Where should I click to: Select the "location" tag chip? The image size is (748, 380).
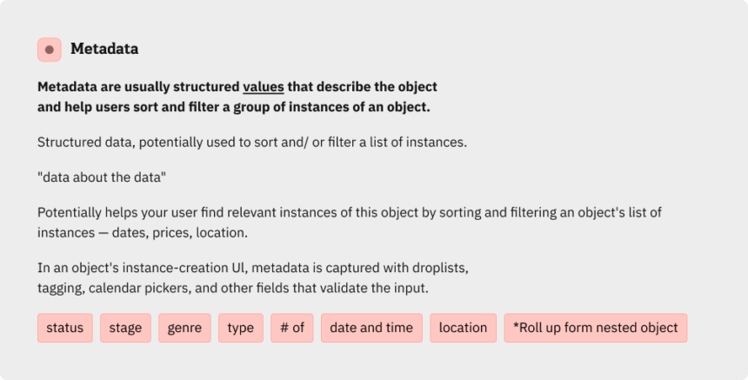tap(464, 328)
